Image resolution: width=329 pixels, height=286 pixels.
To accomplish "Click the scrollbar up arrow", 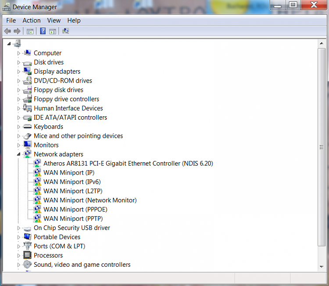I will point(322,43).
